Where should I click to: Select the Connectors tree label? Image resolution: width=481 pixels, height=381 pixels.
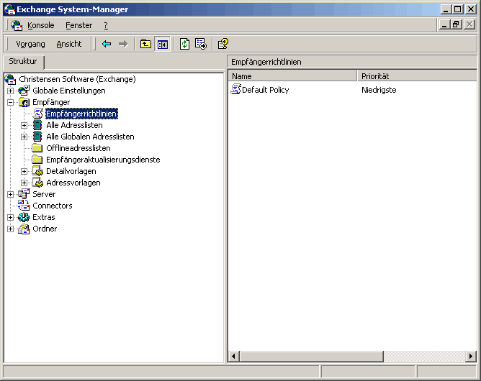click(53, 206)
